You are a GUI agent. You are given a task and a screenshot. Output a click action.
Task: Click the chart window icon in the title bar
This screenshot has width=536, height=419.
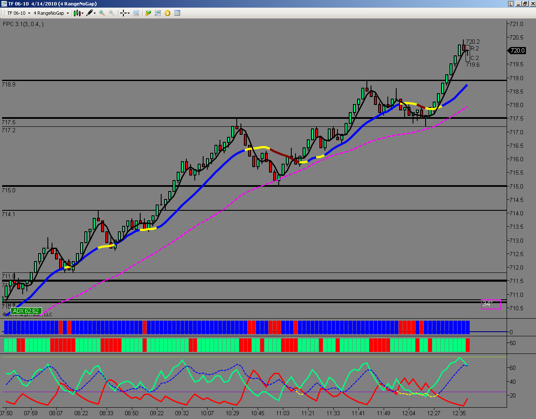pyautogui.click(x=4, y=4)
